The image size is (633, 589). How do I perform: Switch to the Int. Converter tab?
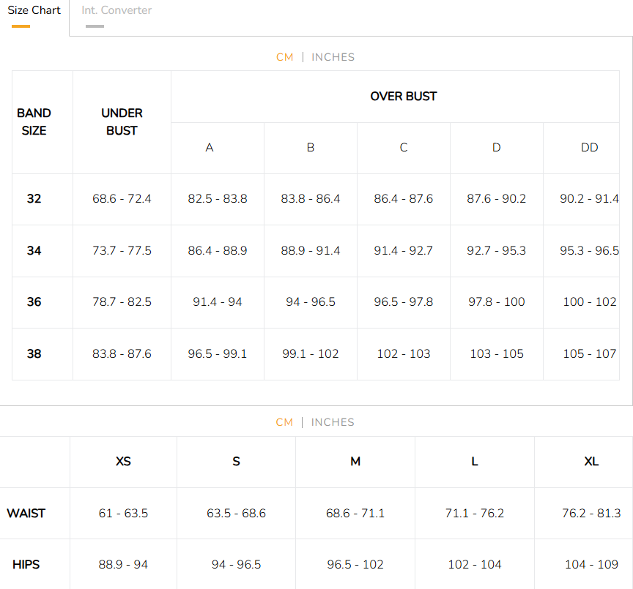click(x=116, y=11)
